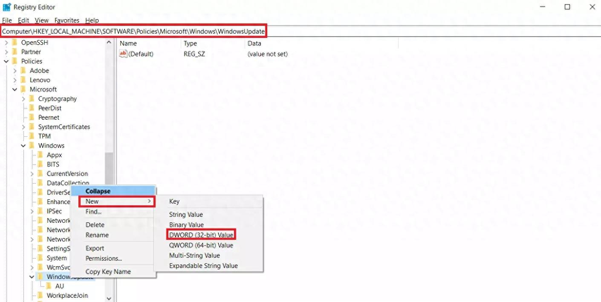This screenshot has width=601, height=302.
Task: Click the Registry Editor app icon in title bar
Action: [7, 7]
